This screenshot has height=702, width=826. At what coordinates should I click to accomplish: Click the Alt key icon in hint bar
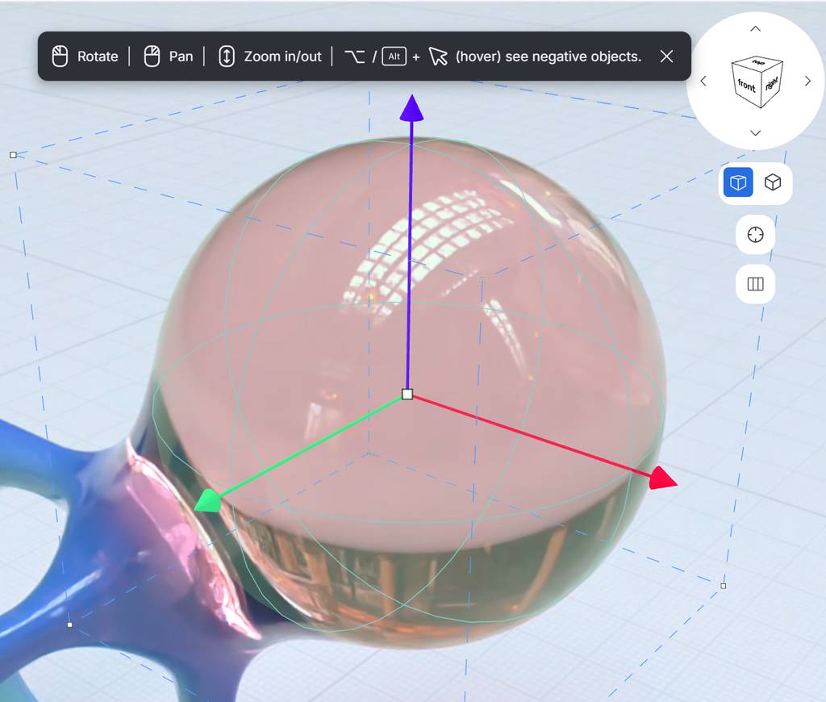(394, 56)
